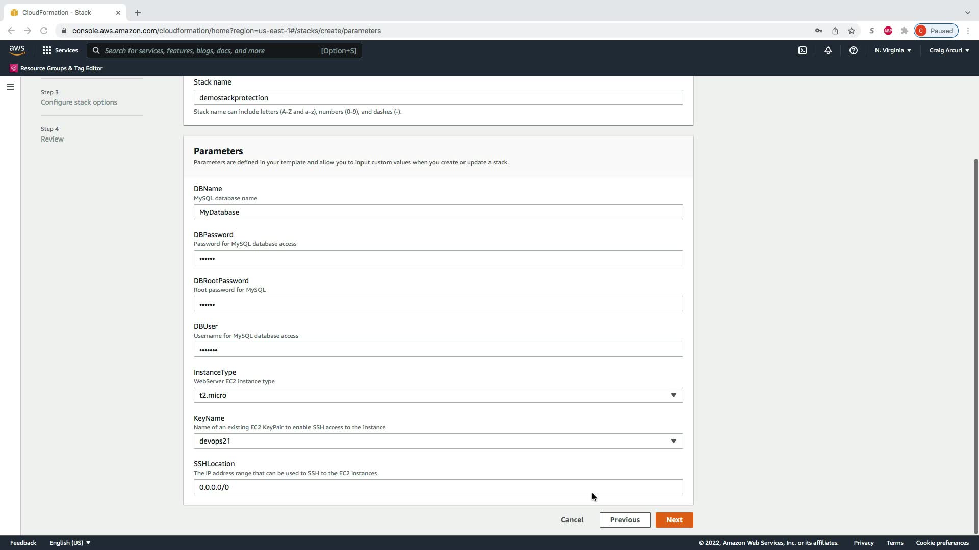The height and width of the screenshot is (550, 979).
Task: Click the orange Next button
Action: [x=674, y=520]
